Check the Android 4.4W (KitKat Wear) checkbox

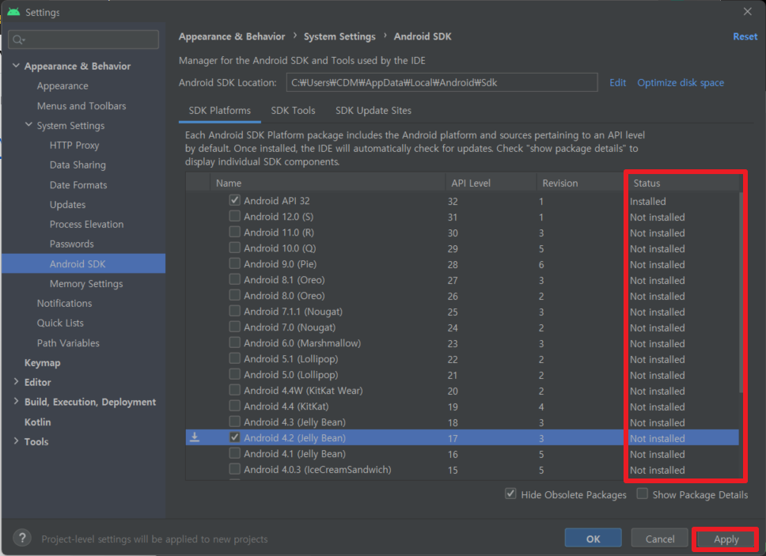[234, 390]
